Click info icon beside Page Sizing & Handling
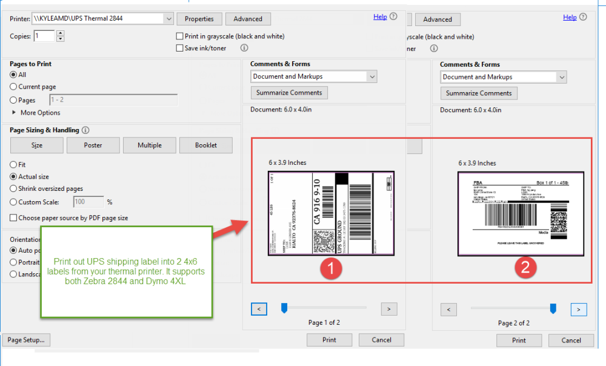This screenshot has height=366, width=606. pos(85,130)
